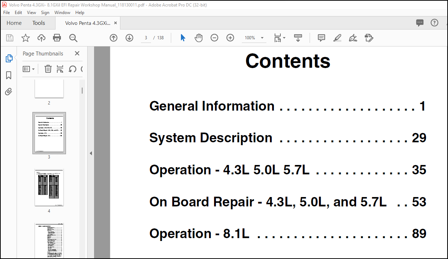The image size is (448, 259).
Task: Activate the Hand pan tool
Action: pos(199,38)
